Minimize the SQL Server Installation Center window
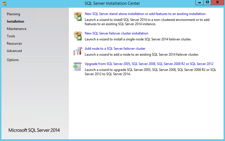This screenshot has height=141, width=225. (x=199, y=3)
